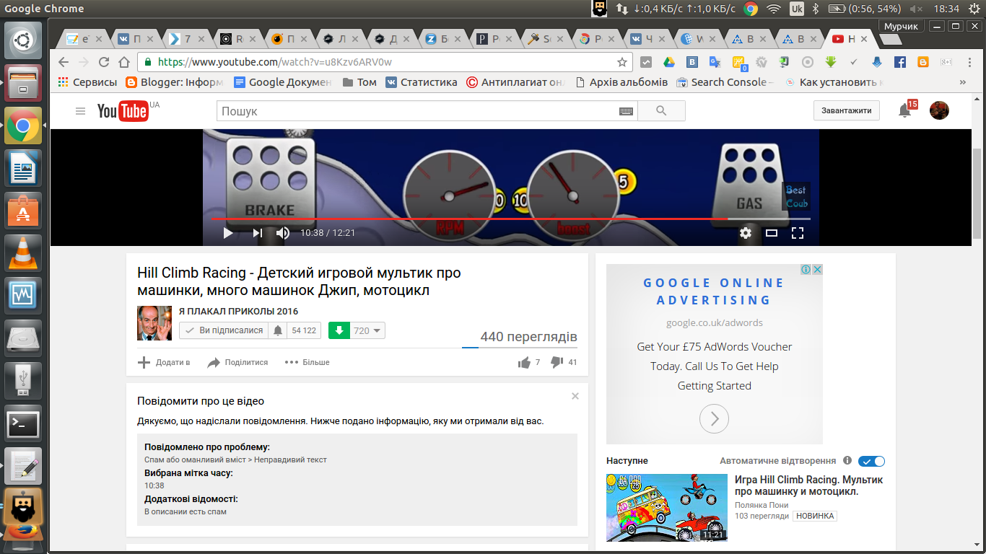The width and height of the screenshot is (986, 554).
Task: Open the Google Документ bookmark
Action: click(x=282, y=82)
